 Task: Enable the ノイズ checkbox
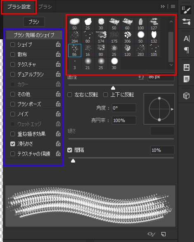point(12,114)
